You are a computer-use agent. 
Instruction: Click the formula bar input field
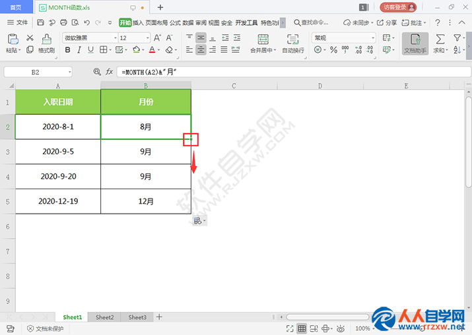click(294, 72)
